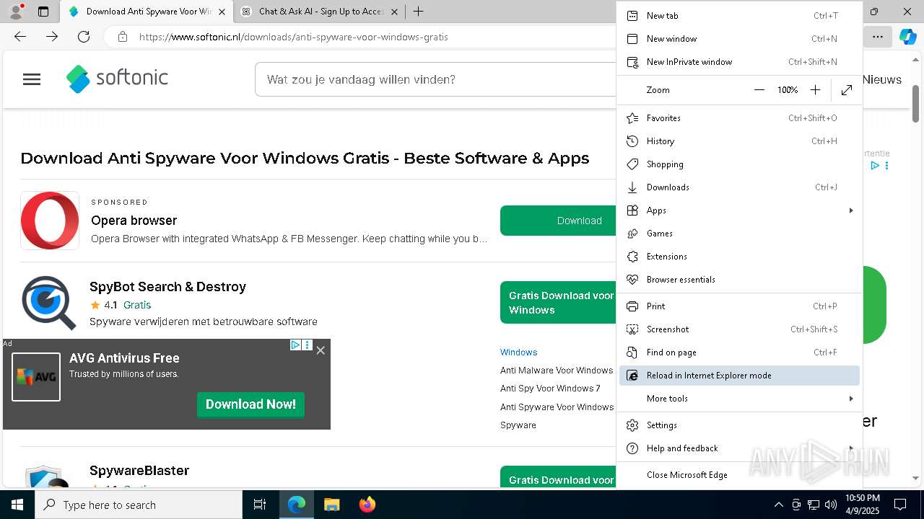Open the Copilot sidebar icon
This screenshot has height=519, width=924.
point(907,37)
